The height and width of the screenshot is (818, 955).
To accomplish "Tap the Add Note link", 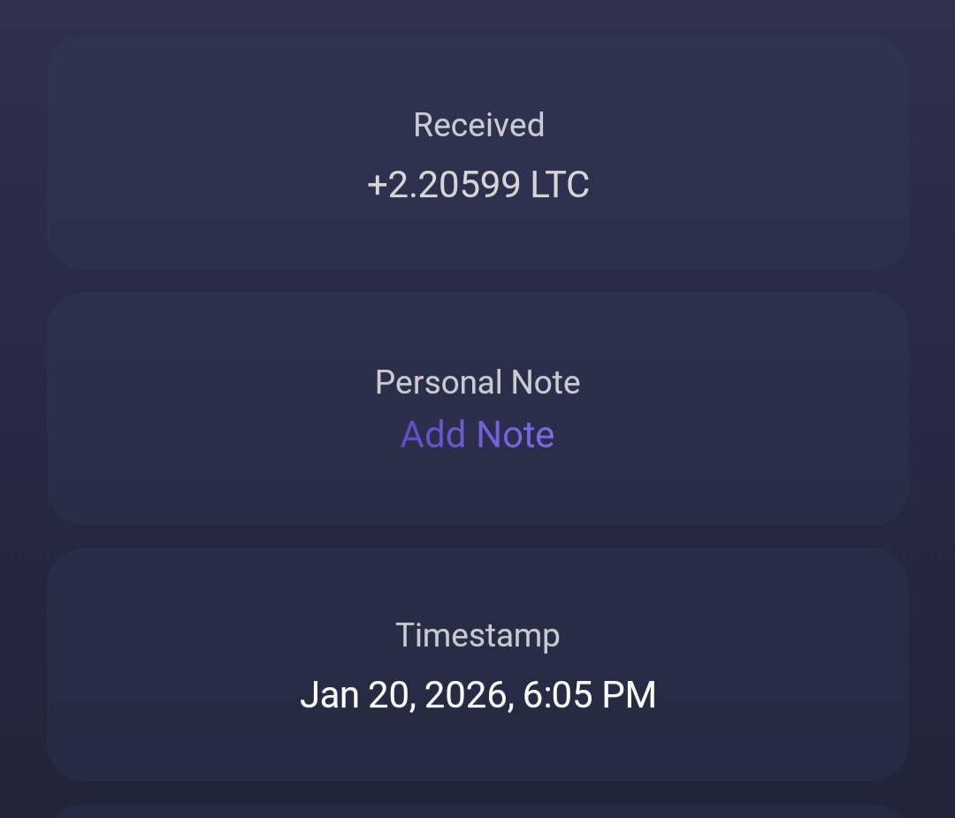I will click(477, 435).
